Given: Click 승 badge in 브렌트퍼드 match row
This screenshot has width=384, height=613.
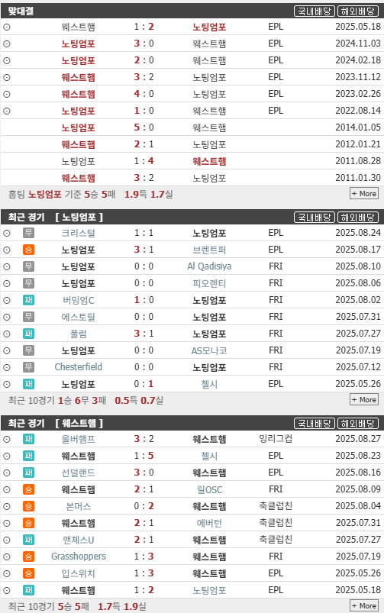Looking at the screenshot, I should click(28, 250).
